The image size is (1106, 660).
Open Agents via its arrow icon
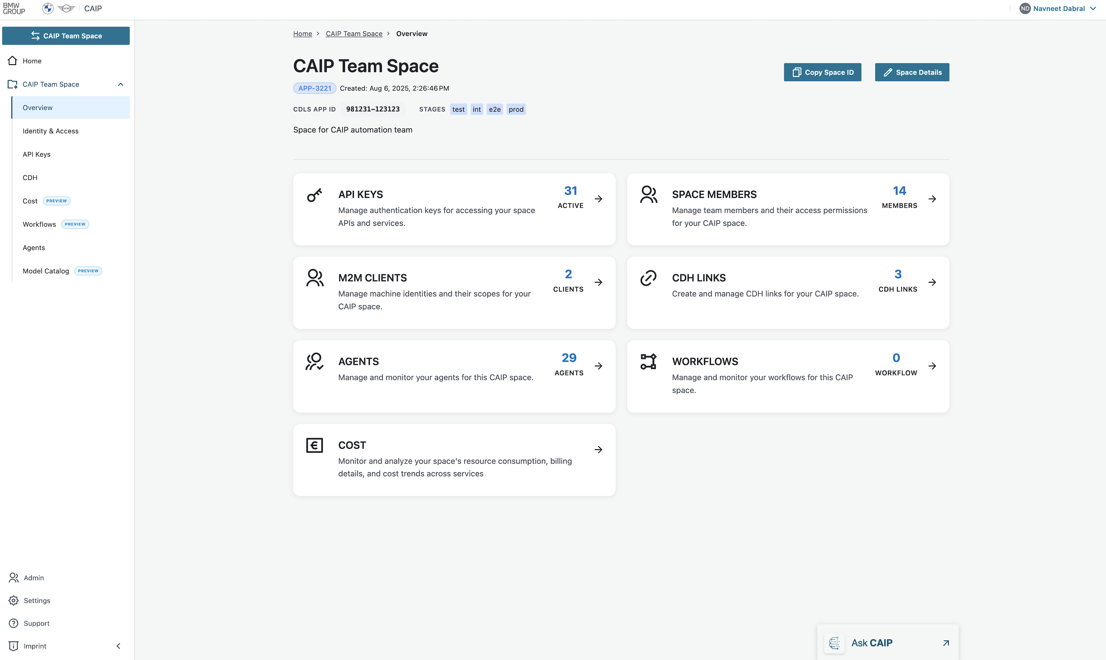point(598,366)
